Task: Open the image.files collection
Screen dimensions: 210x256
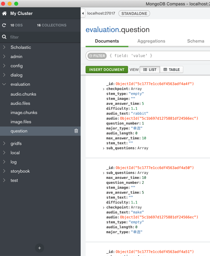Action: tap(21, 122)
